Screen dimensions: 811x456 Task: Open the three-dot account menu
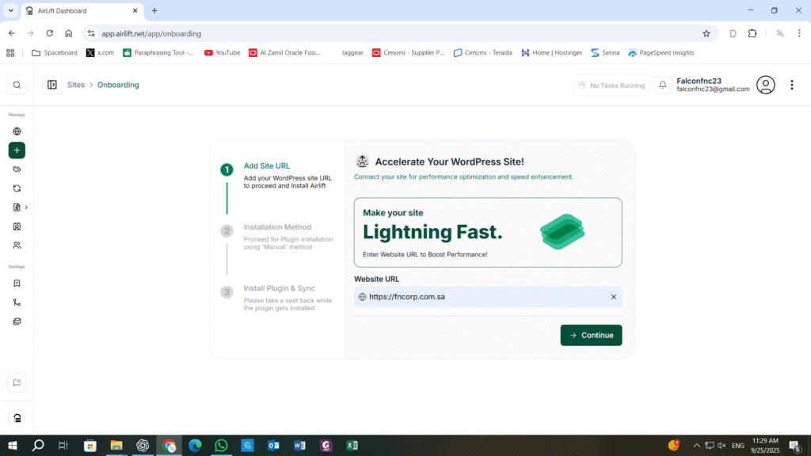tap(792, 85)
